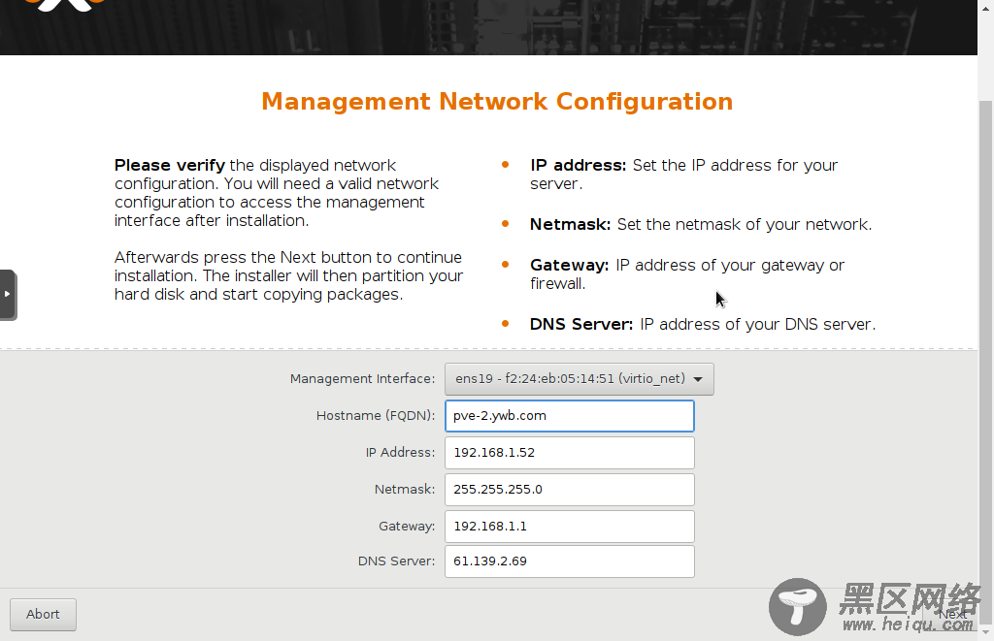Click the 'DNS Server:' form label

tap(396, 561)
